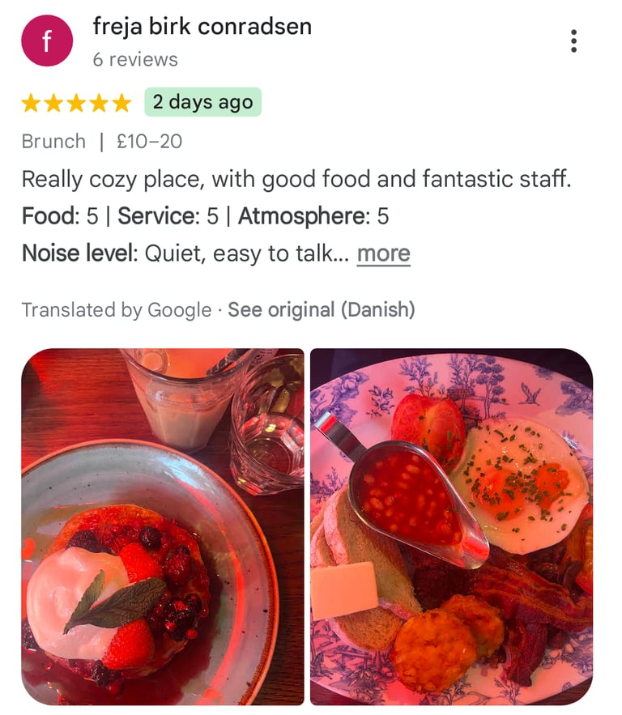Show original Danish review text
The height and width of the screenshot is (715, 622).
(x=322, y=309)
